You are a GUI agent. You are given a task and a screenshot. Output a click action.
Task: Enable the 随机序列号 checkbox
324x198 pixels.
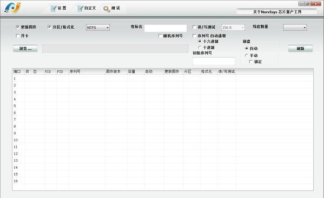point(160,36)
